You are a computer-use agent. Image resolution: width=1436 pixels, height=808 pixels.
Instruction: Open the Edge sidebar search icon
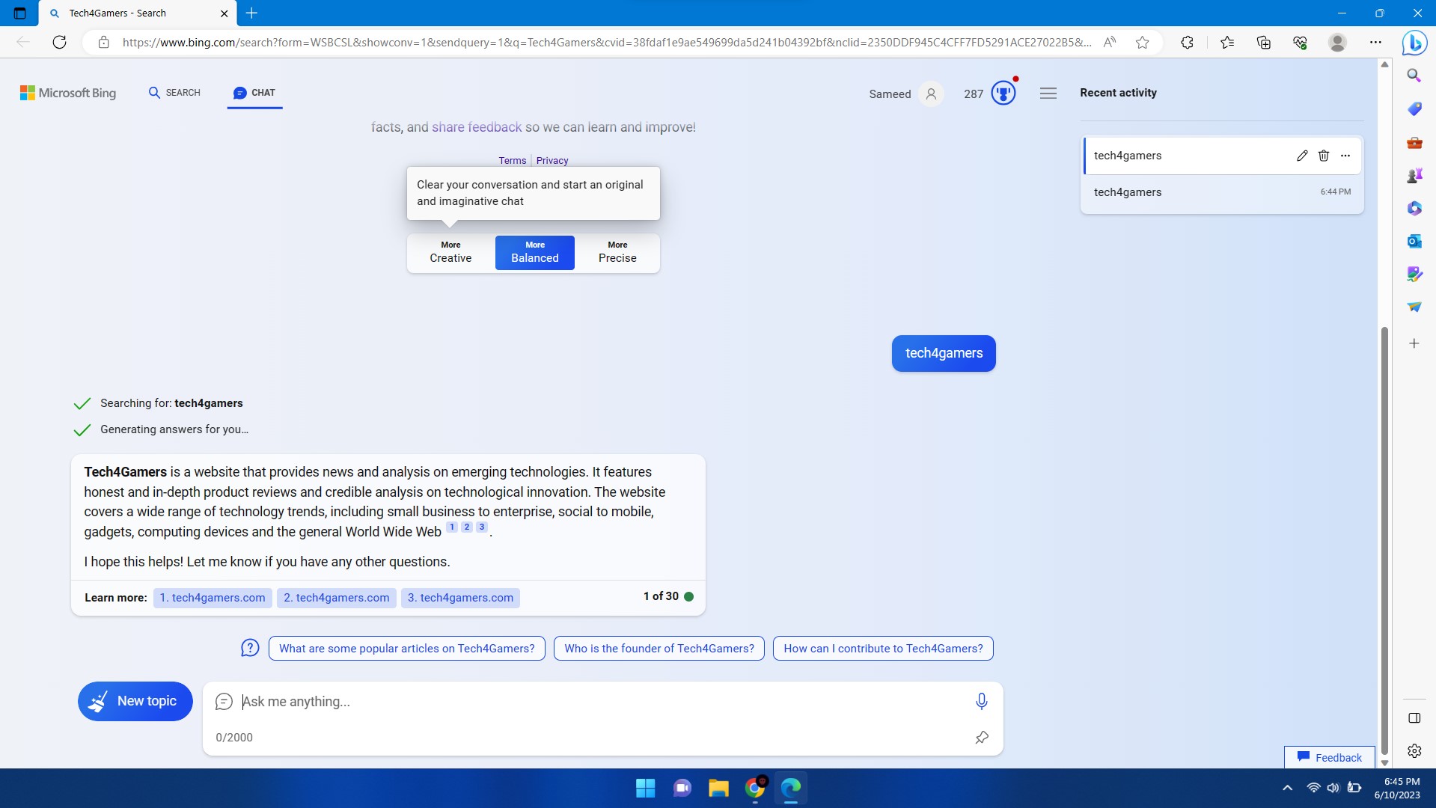tap(1414, 76)
